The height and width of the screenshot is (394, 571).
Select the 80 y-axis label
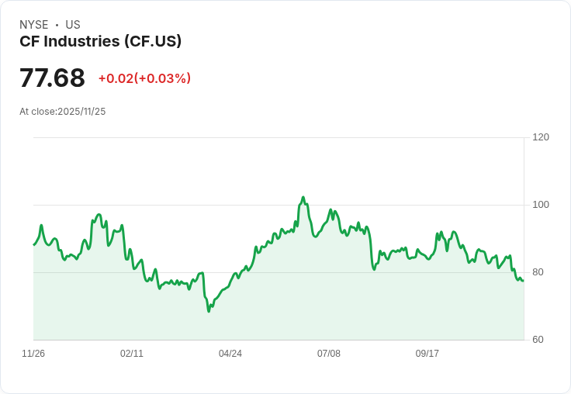click(x=538, y=272)
